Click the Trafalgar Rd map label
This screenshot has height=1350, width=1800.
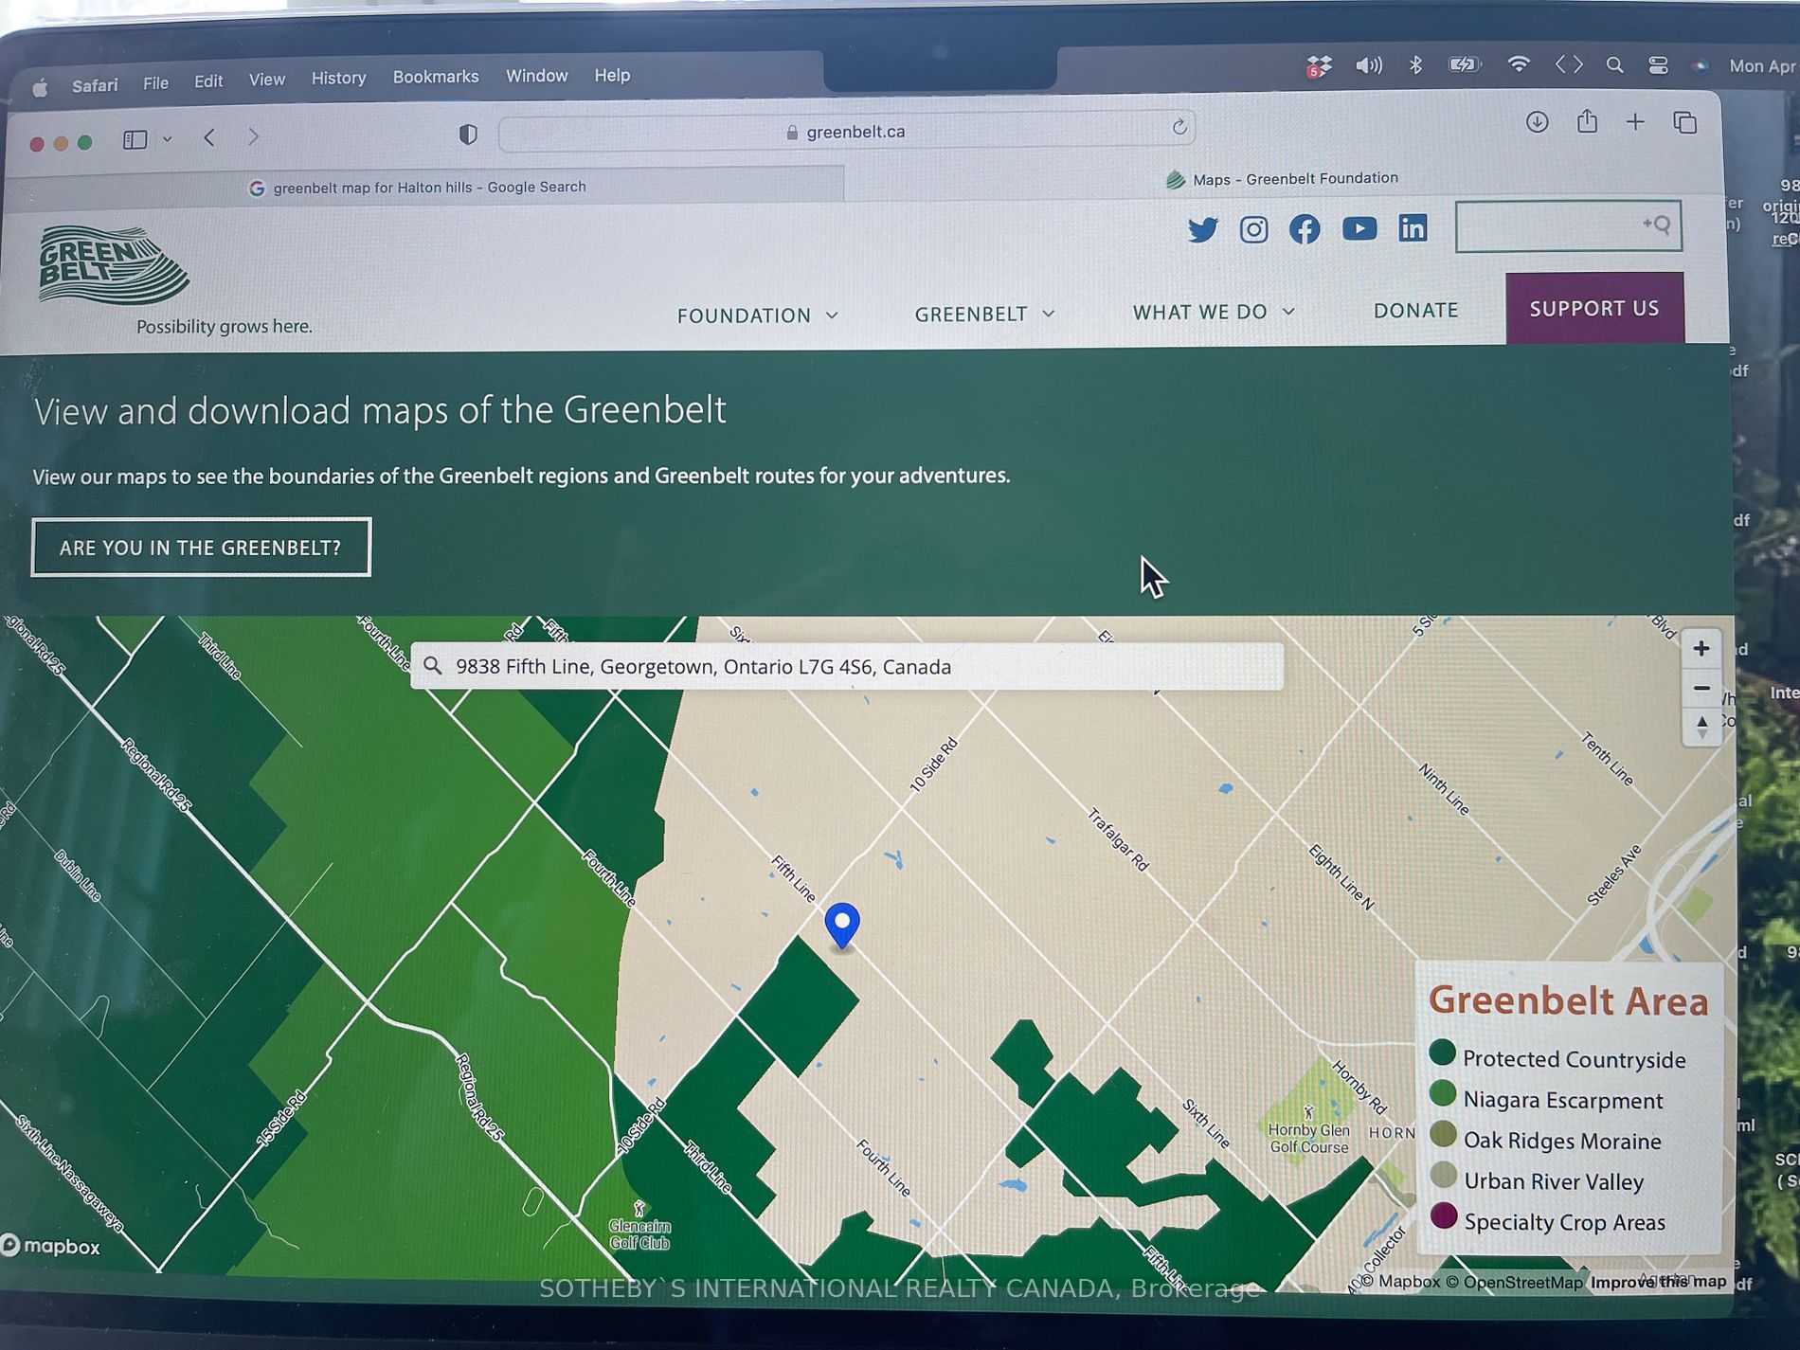click(1118, 839)
